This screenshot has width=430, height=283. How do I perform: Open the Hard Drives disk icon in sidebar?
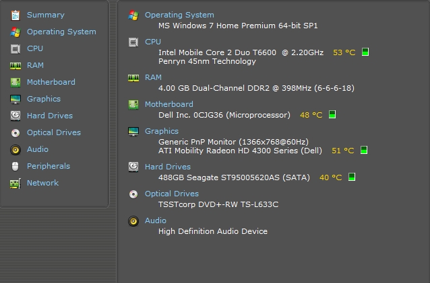(16, 116)
